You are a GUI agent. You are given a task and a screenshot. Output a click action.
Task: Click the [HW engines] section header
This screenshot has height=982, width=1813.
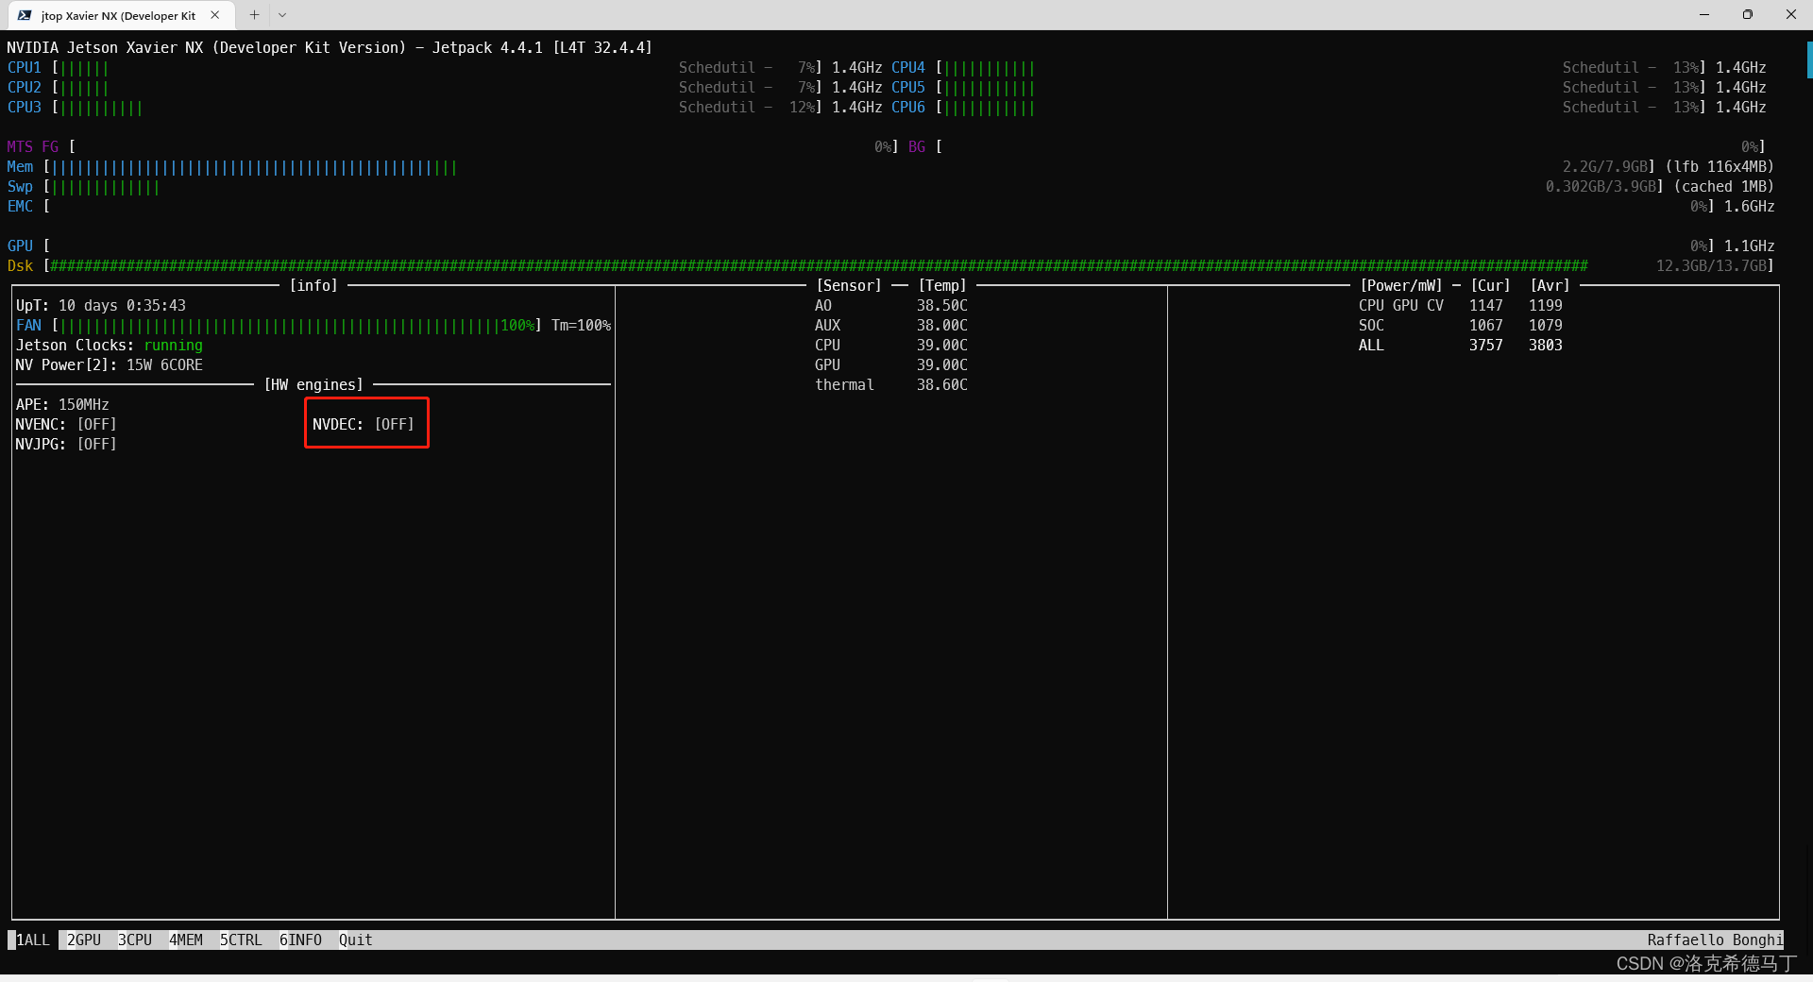tap(313, 385)
